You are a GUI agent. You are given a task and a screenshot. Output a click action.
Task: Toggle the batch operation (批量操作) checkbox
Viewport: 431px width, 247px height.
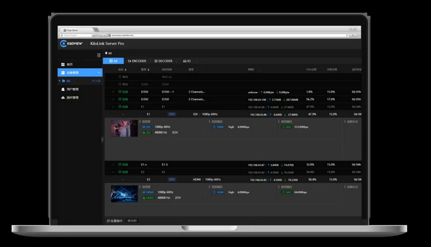(108, 221)
